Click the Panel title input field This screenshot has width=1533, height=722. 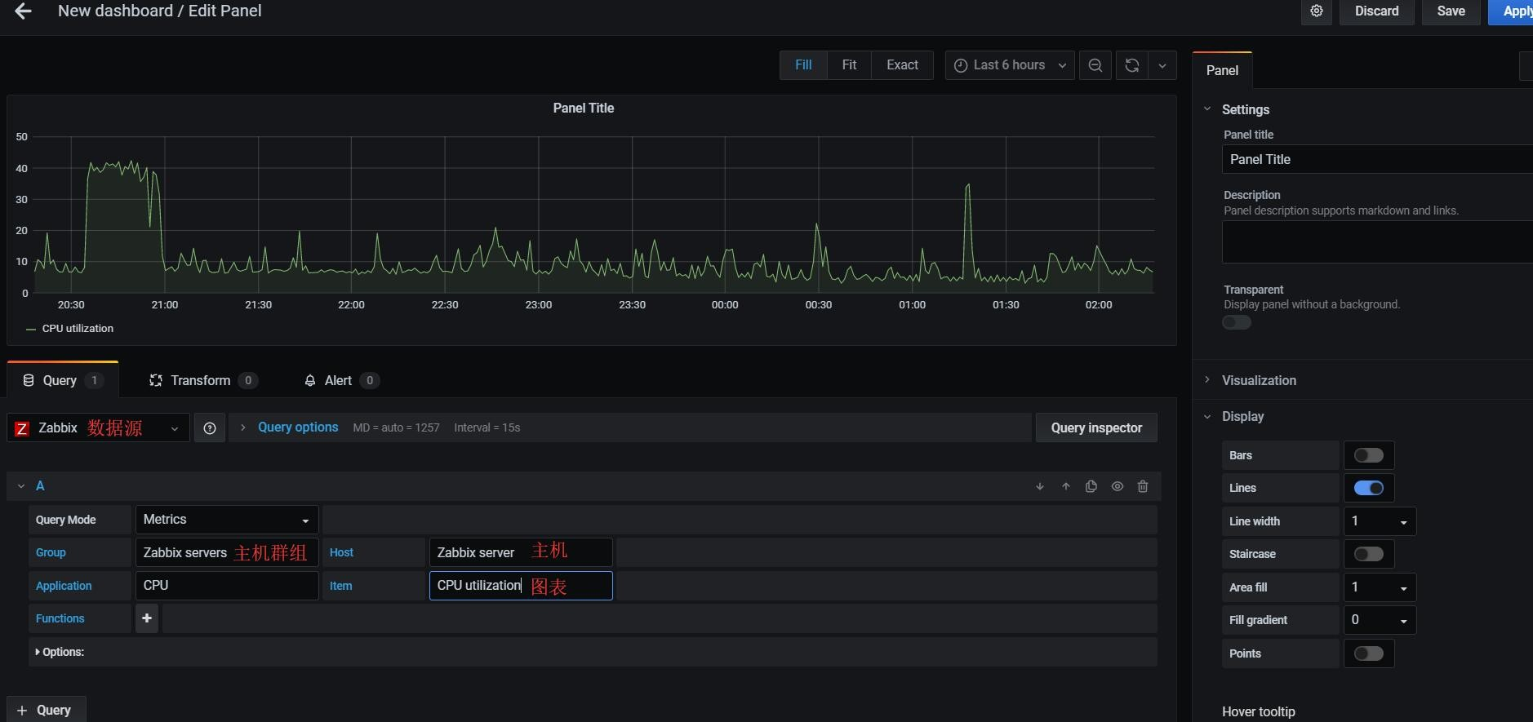coord(1377,159)
